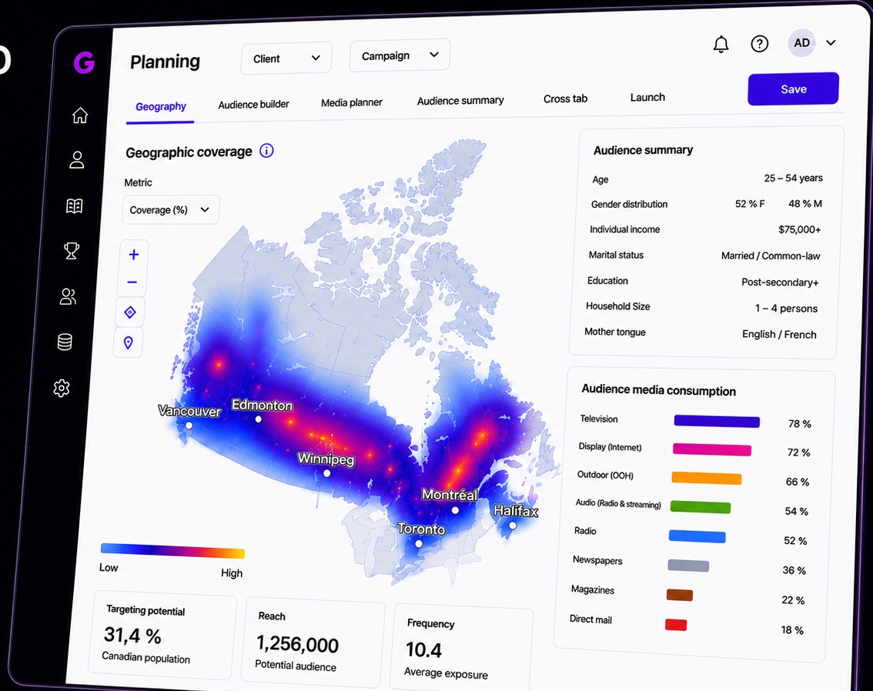Screen dimensions: 873x691
Task: Open the Home sidebar icon
Action: pyautogui.click(x=79, y=115)
